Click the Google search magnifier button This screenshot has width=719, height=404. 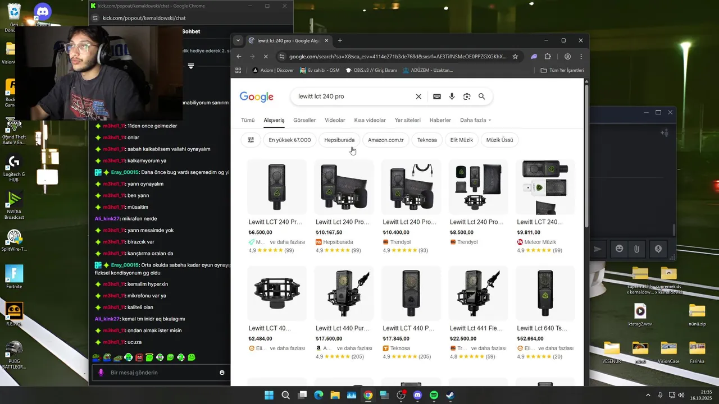point(481,97)
